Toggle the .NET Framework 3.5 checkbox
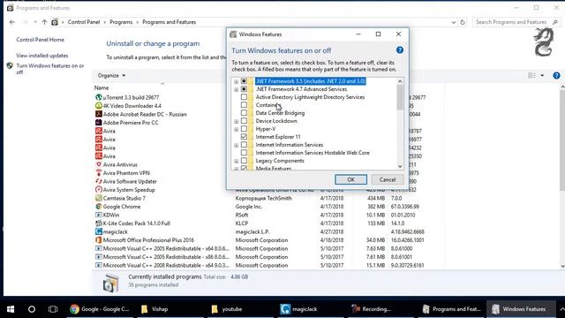Viewport: 565px width, 318px height. point(244,81)
